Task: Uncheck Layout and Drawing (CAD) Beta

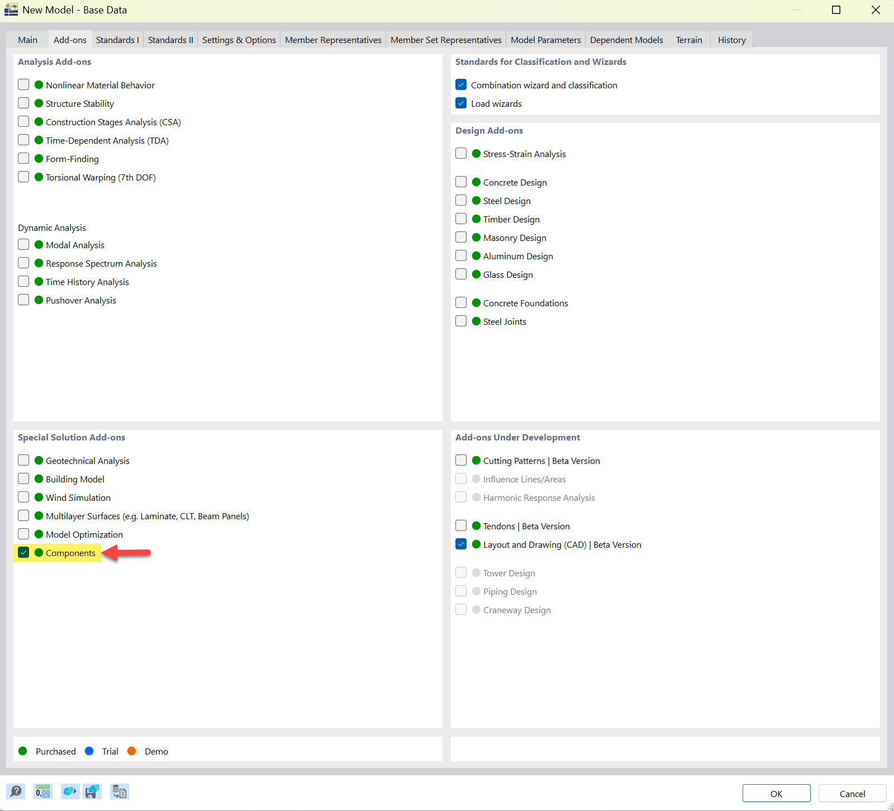Action: [461, 544]
